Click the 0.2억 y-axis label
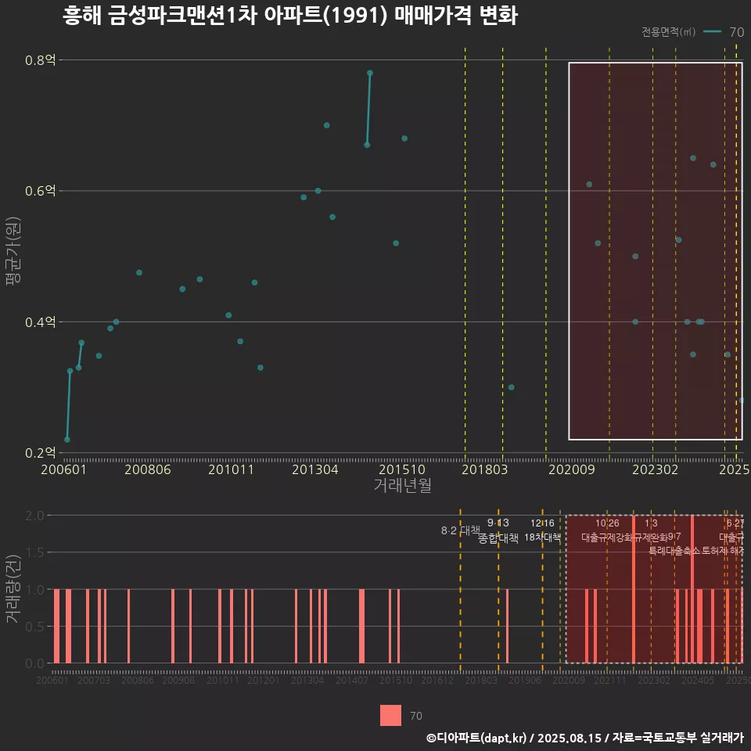751x751 pixels. tap(41, 453)
